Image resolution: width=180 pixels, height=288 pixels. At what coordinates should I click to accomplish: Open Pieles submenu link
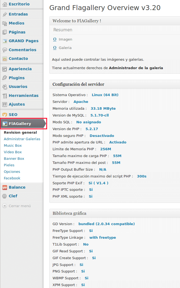point(9,165)
